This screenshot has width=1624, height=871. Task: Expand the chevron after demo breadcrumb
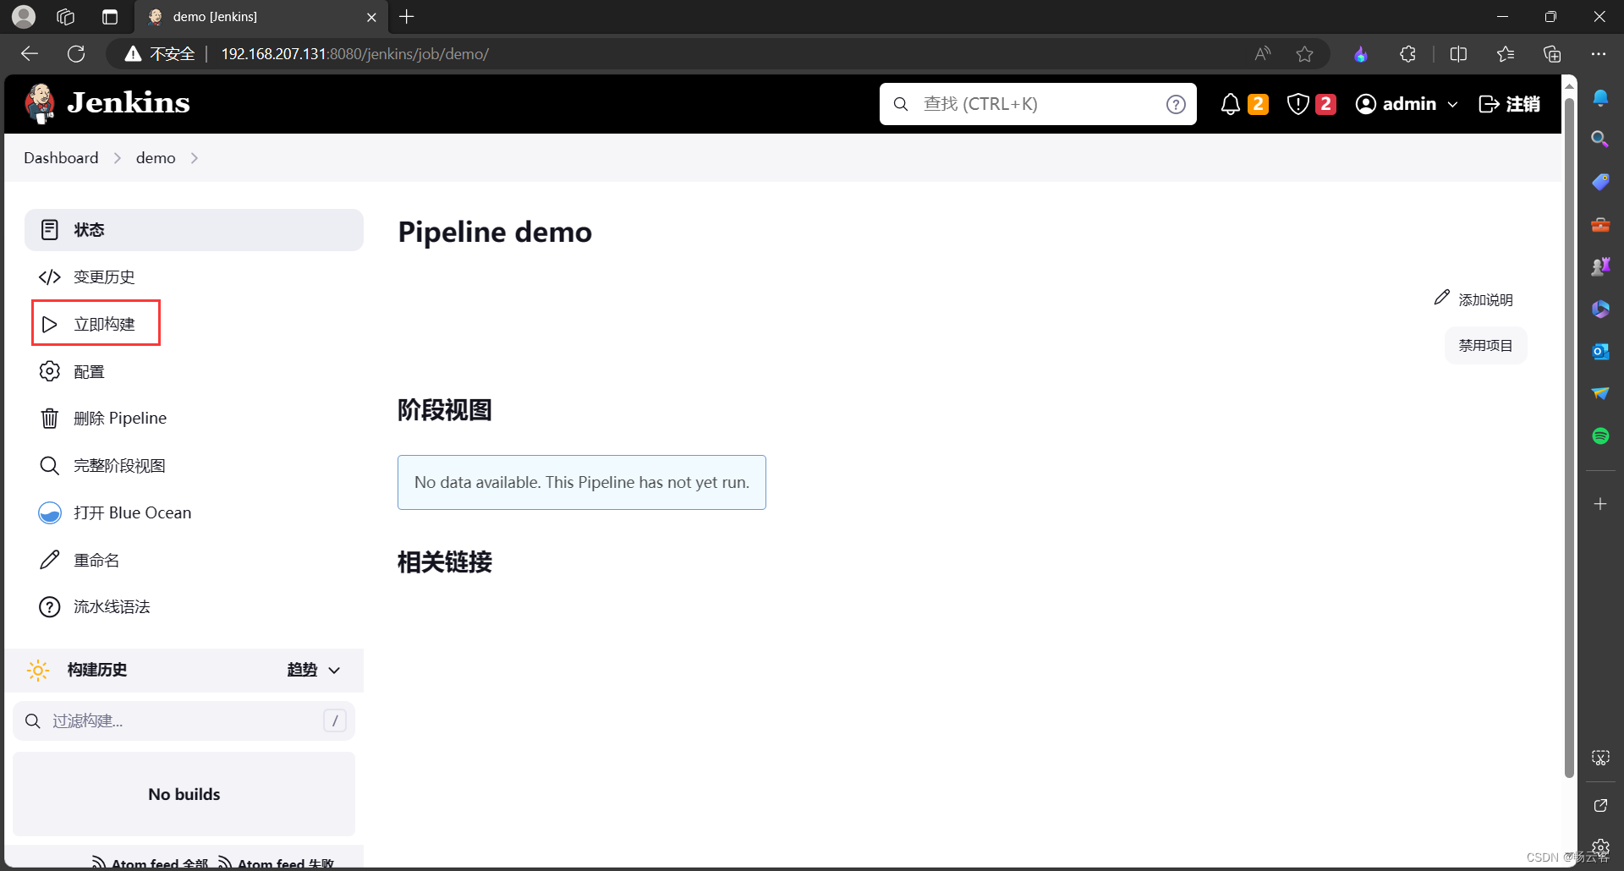tap(195, 158)
